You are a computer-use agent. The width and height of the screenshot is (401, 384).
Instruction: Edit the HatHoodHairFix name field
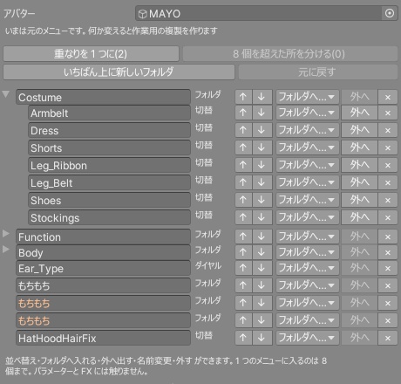pos(103,338)
